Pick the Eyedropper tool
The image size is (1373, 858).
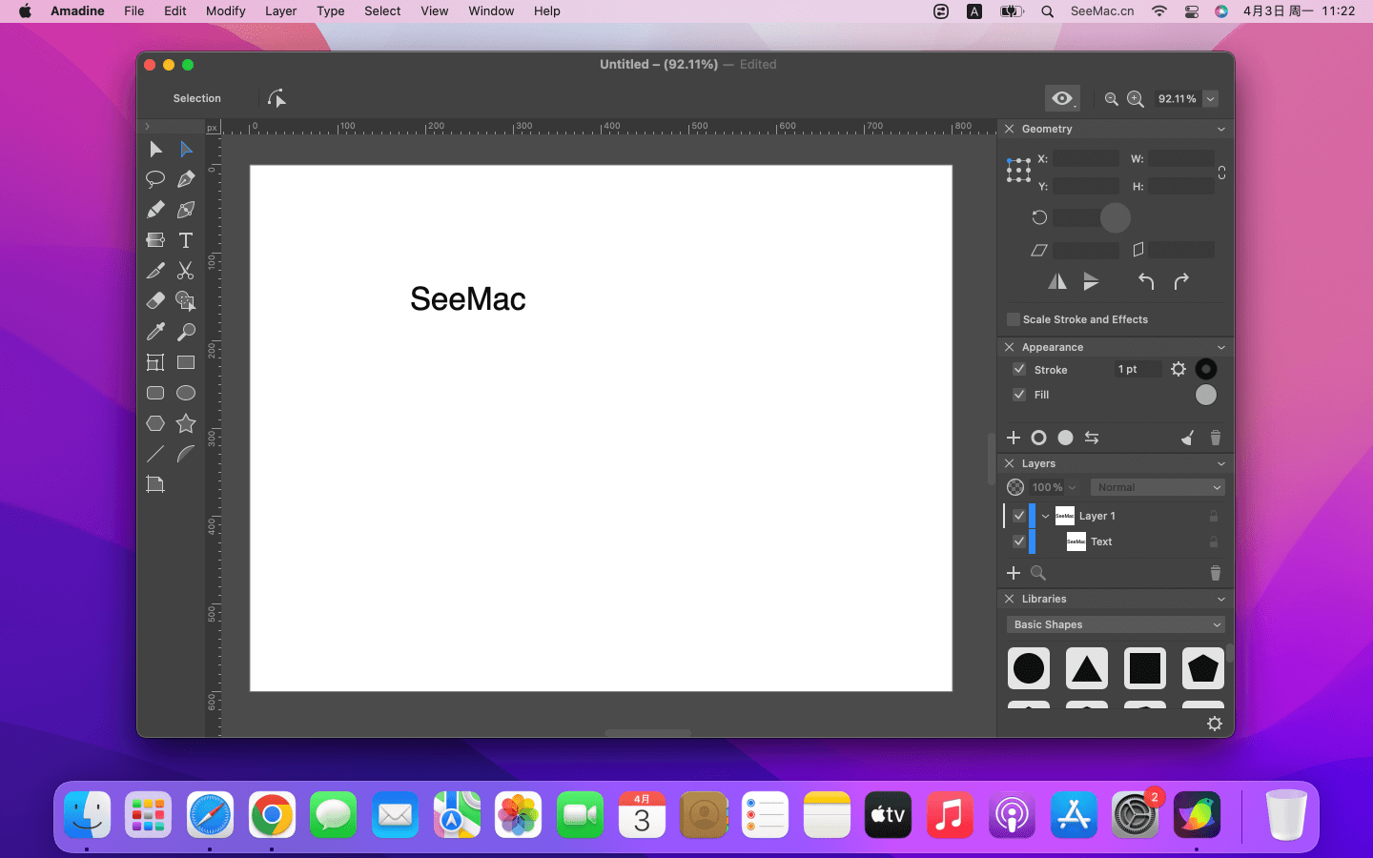click(155, 332)
